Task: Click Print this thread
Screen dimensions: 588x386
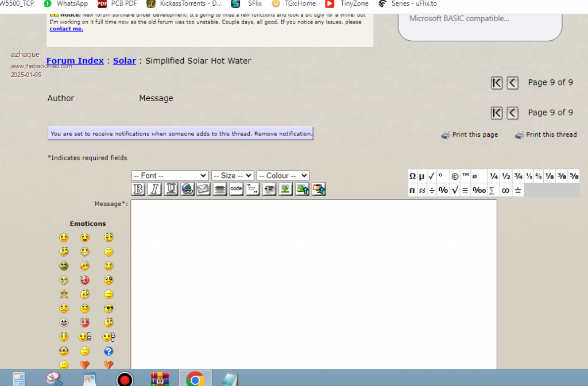Action: tap(546, 134)
